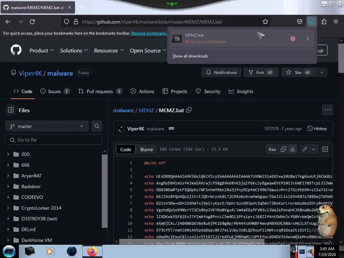Open Windows Start orb

point(9,251)
